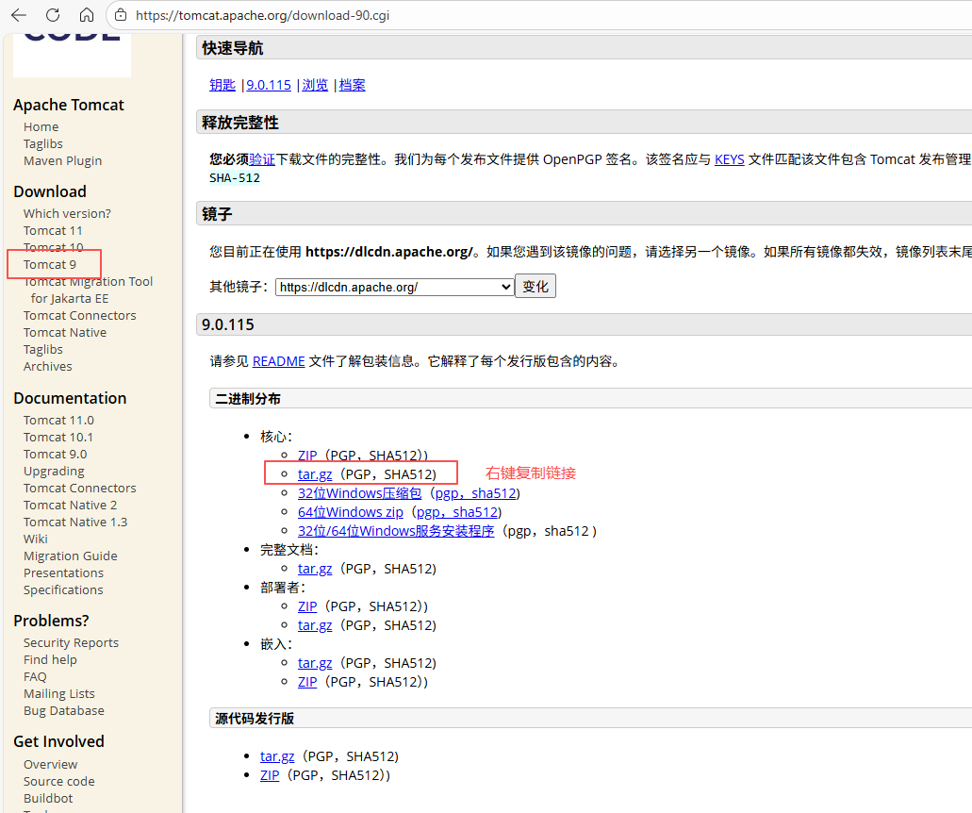
Task: Download the 嵌入 ZIP
Action: coord(307,682)
